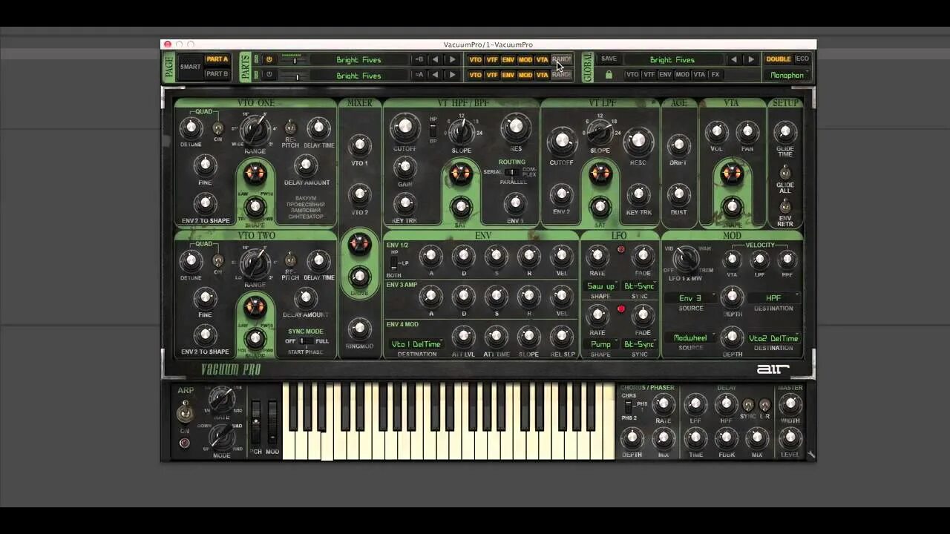Toggle Part A power button
Screen dimensions: 950x534
269,59
